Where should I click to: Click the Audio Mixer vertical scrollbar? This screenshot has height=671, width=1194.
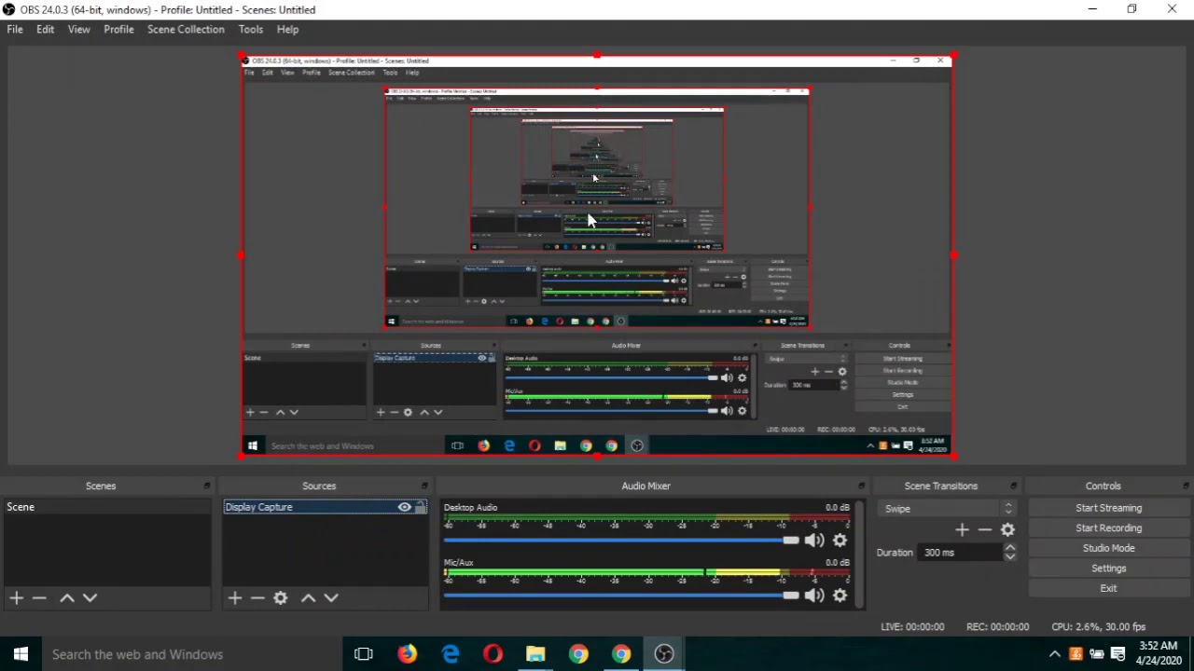859,555
